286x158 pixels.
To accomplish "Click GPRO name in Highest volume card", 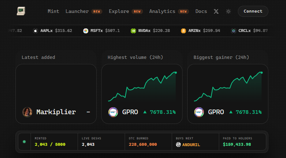I will pyautogui.click(x=130, y=112).
